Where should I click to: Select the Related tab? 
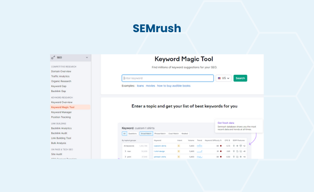185,133
